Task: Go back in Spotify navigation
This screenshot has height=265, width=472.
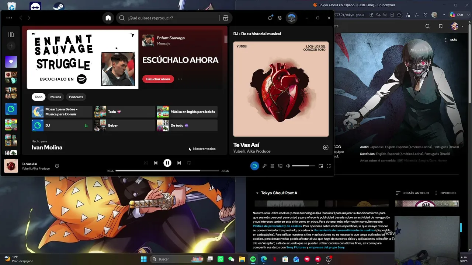Action: [21, 18]
